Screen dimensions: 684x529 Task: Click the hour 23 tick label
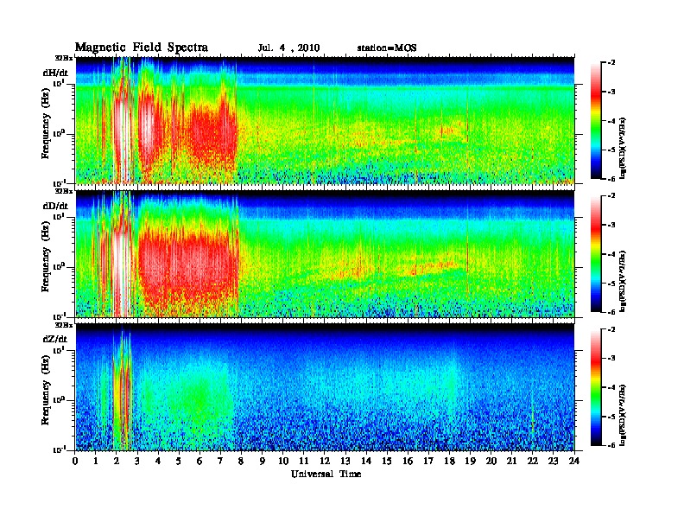pyautogui.click(x=553, y=461)
